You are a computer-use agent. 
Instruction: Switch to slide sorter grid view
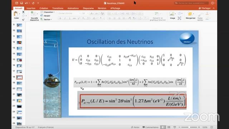click(x=169, y=127)
